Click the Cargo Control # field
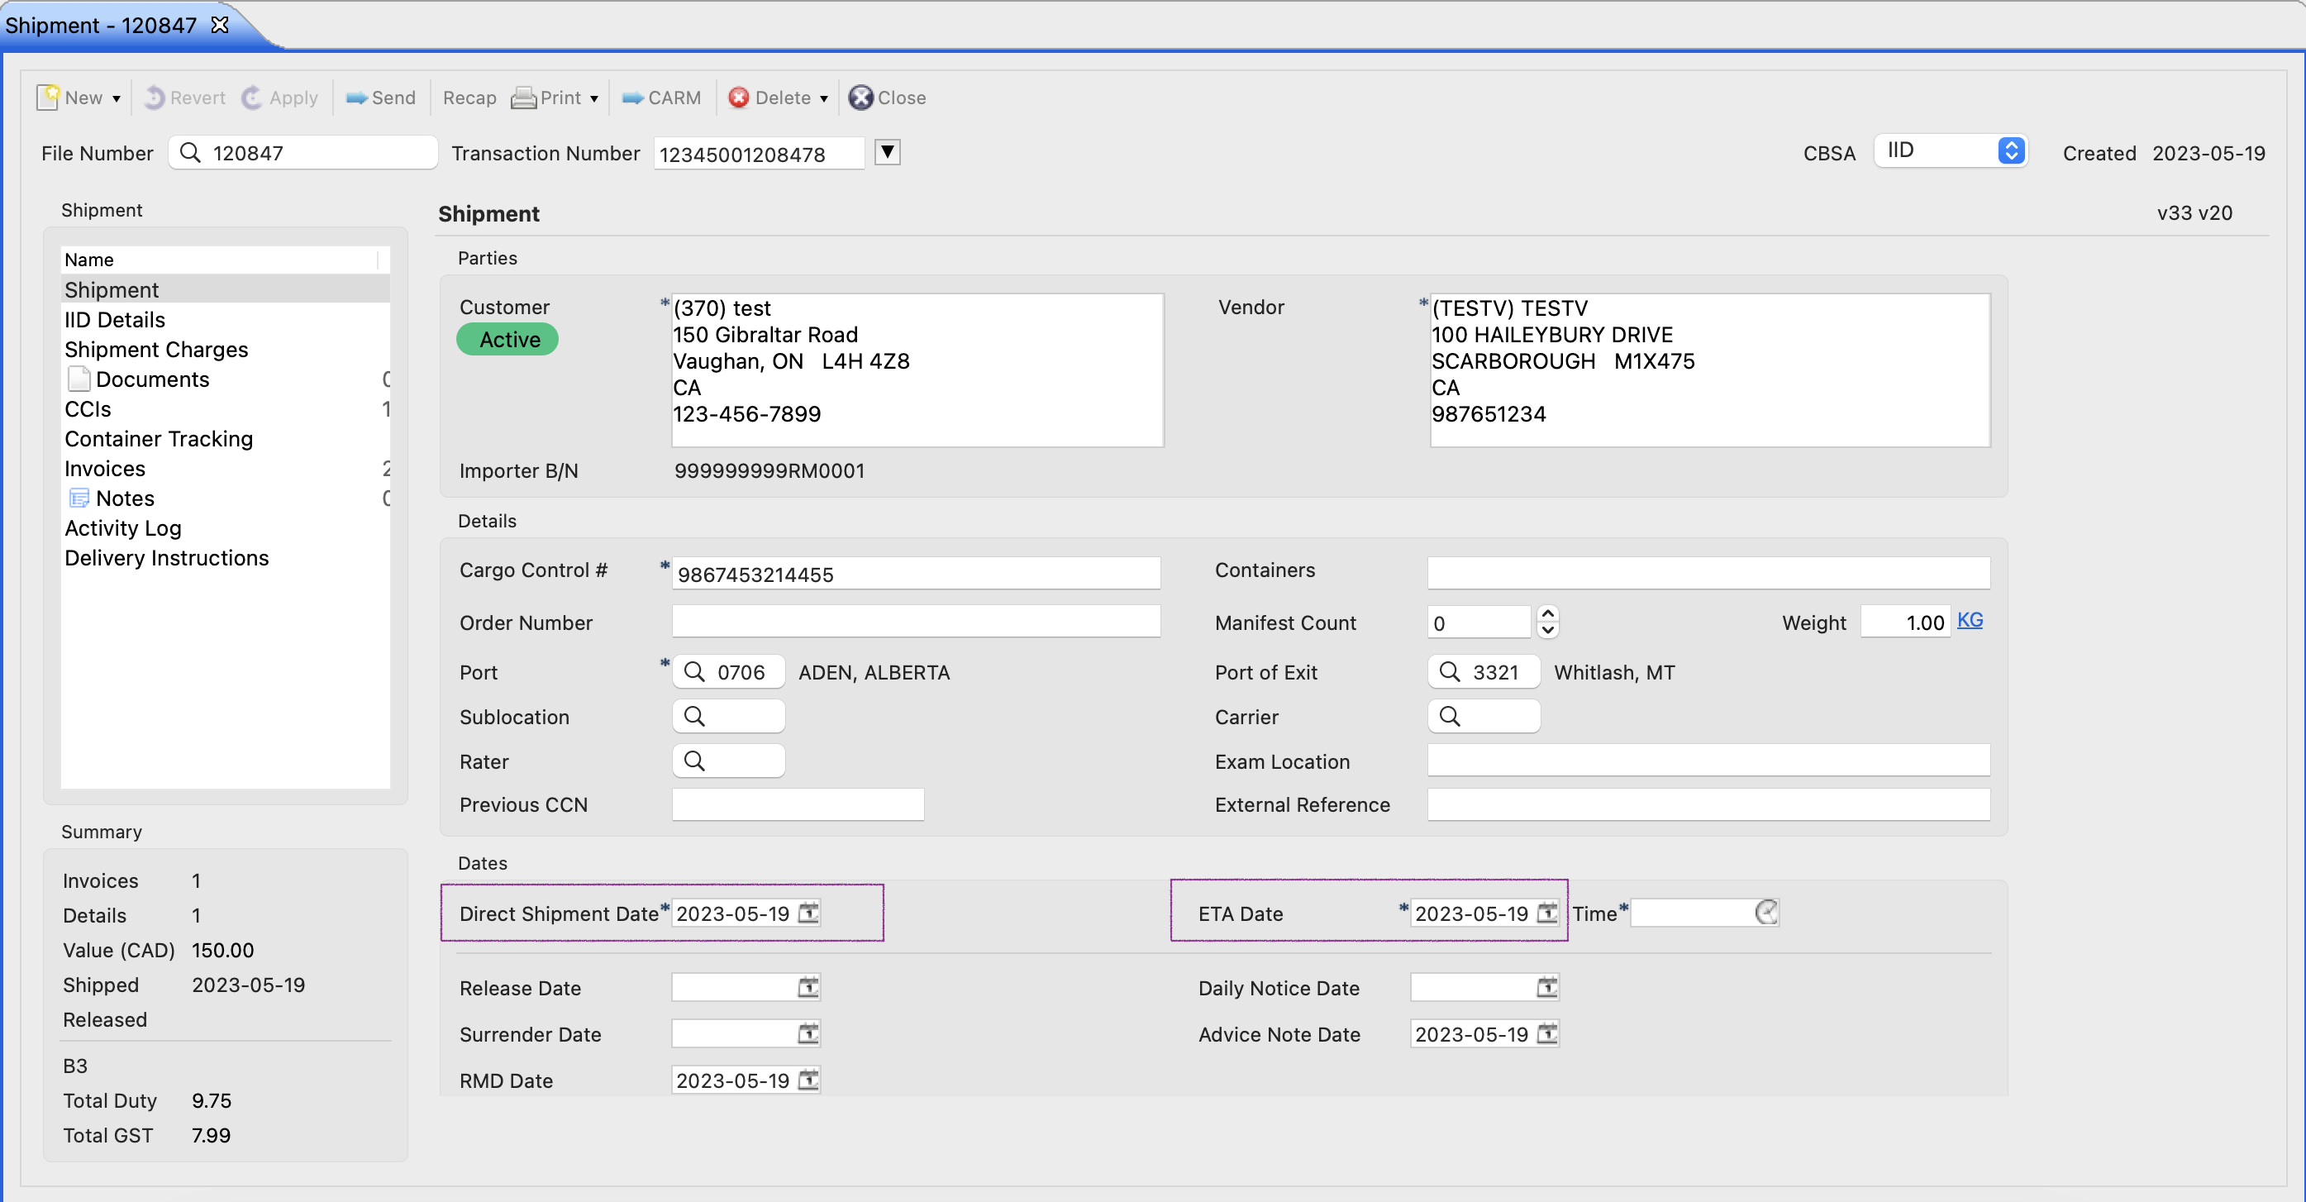2306x1202 pixels. (x=916, y=573)
